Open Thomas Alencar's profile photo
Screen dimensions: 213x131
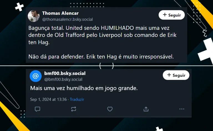coord(34,16)
